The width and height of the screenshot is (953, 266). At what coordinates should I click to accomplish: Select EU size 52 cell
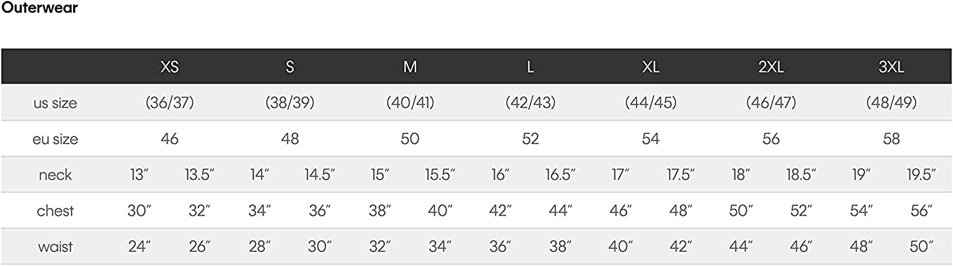[x=531, y=139]
